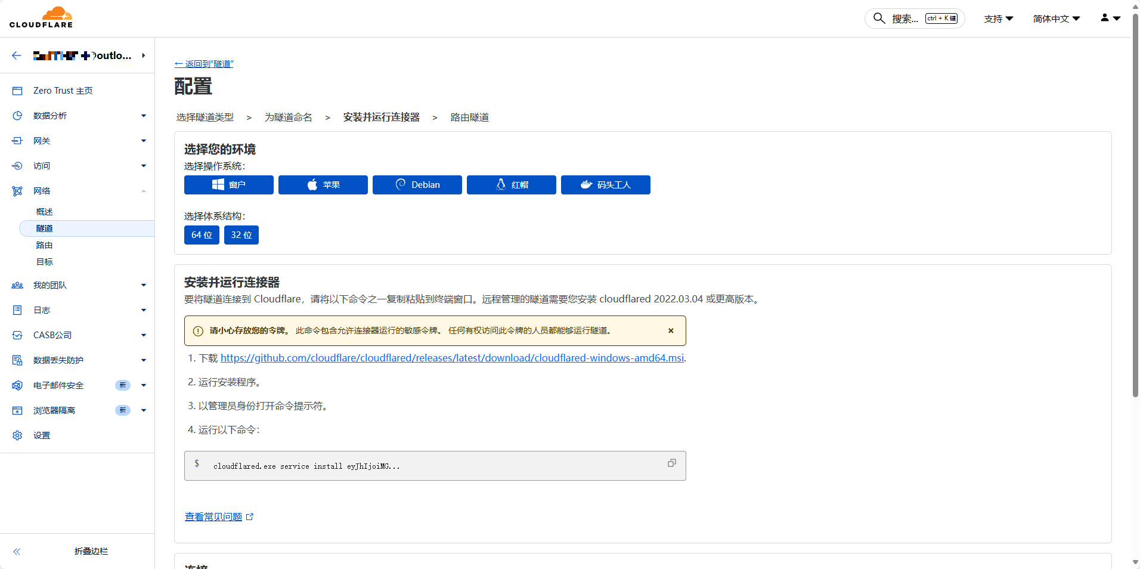Select the 32 位 architecture option
The height and width of the screenshot is (569, 1140).
241,235
